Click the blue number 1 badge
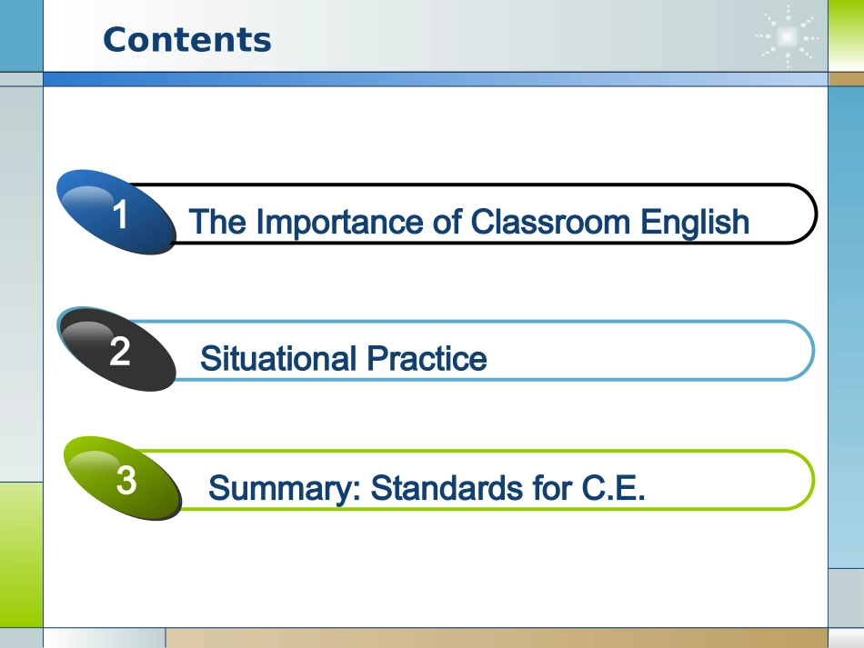Image resolution: width=864 pixels, height=648 pixels. 117,214
